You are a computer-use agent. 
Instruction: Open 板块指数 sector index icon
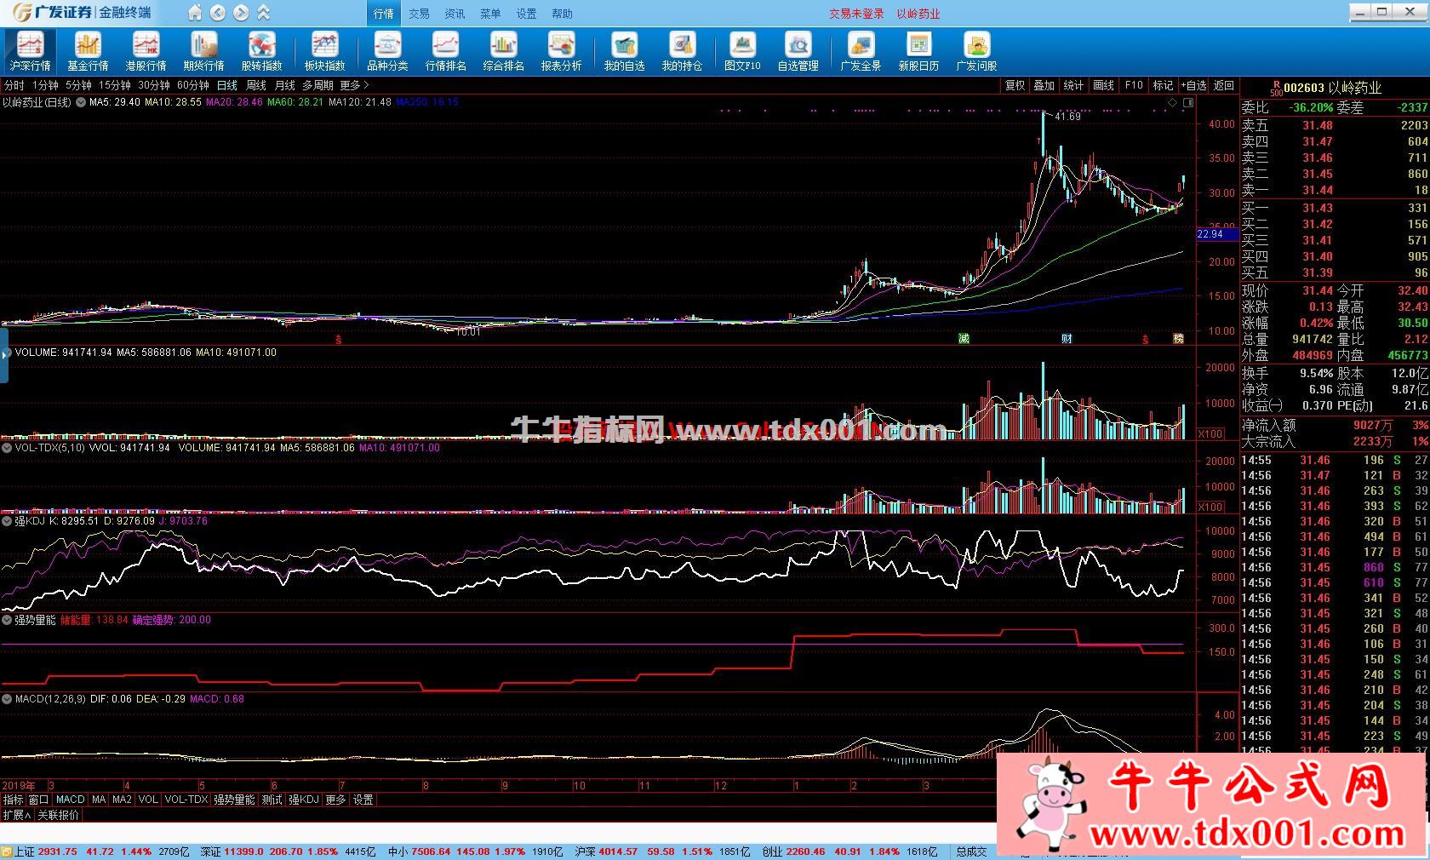pos(324,51)
